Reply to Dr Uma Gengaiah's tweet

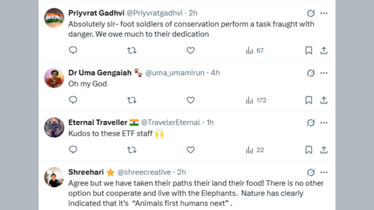tap(73, 100)
